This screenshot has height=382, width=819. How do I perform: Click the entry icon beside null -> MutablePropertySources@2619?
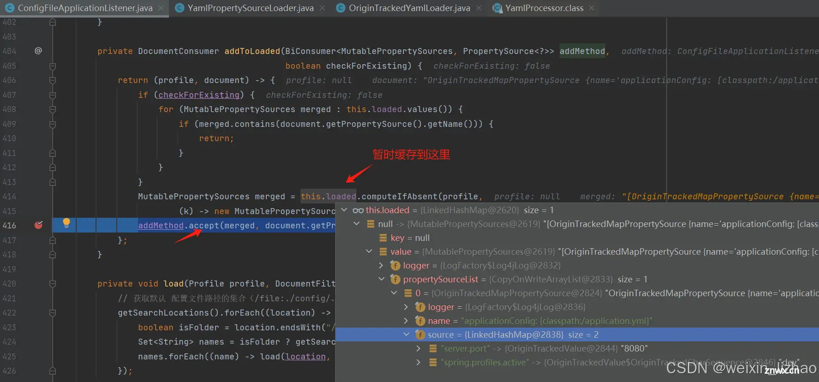[x=370, y=224]
